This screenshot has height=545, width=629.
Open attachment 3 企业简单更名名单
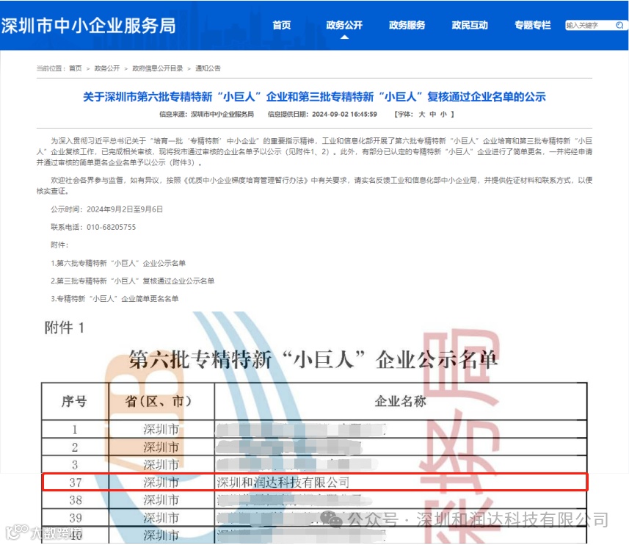[x=114, y=299]
